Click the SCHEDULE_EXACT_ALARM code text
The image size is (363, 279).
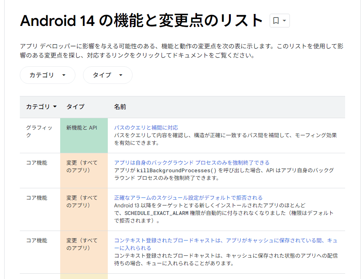[157, 213]
